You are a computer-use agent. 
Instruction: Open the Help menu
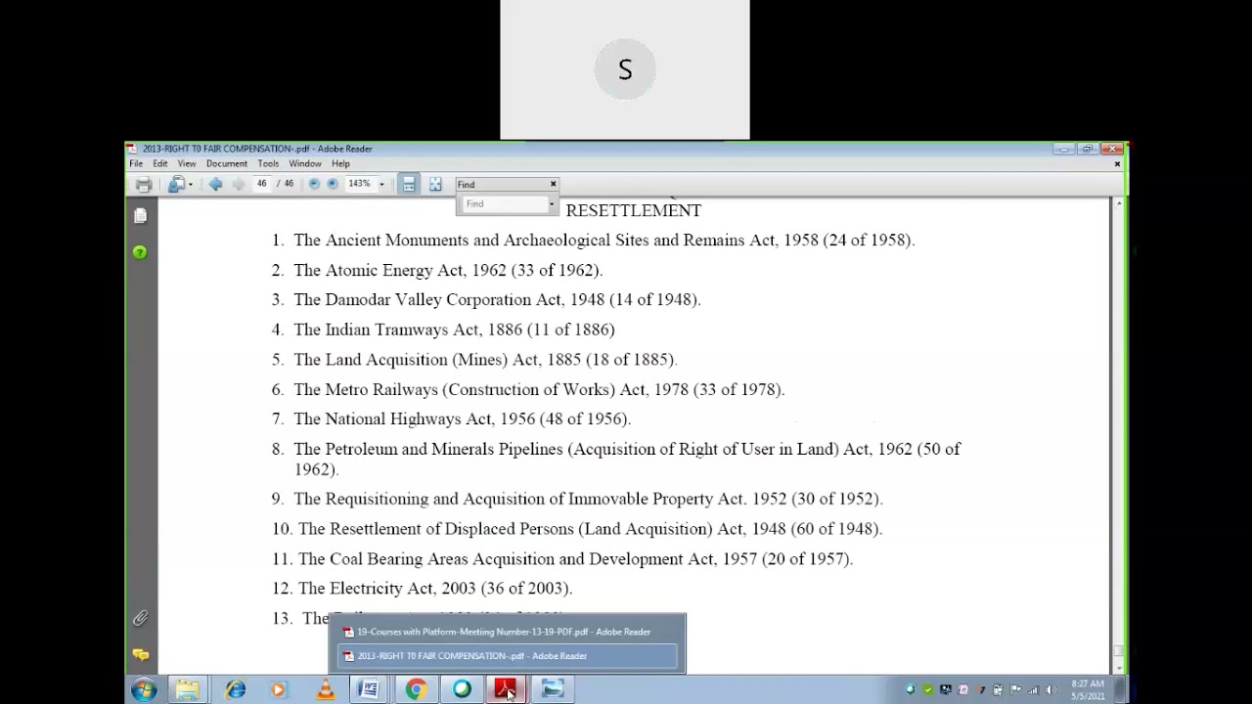click(x=340, y=164)
